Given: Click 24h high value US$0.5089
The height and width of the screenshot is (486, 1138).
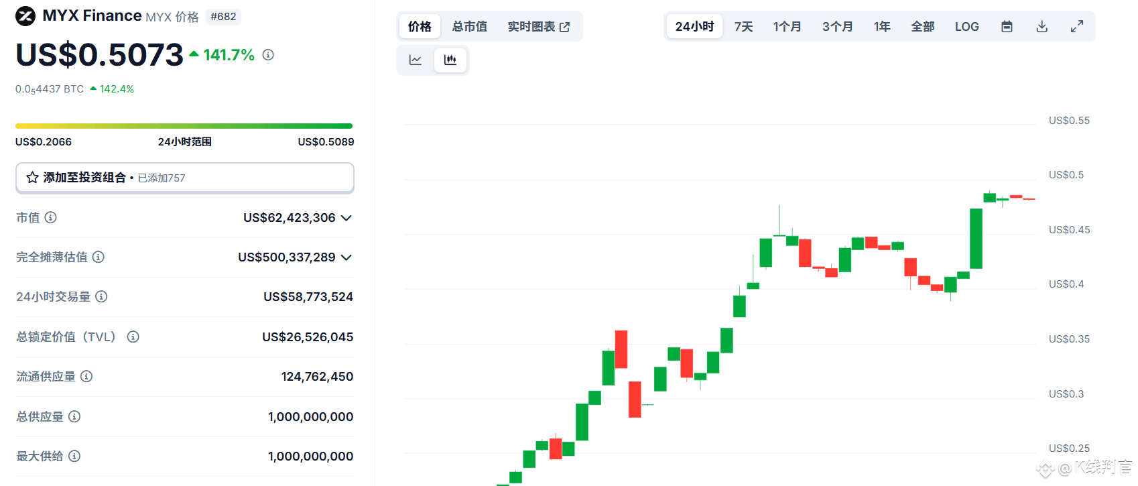Looking at the screenshot, I should click(326, 142).
